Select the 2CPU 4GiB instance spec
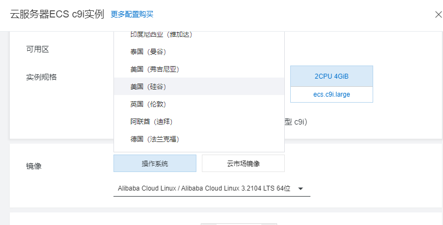443x225 pixels. point(331,76)
